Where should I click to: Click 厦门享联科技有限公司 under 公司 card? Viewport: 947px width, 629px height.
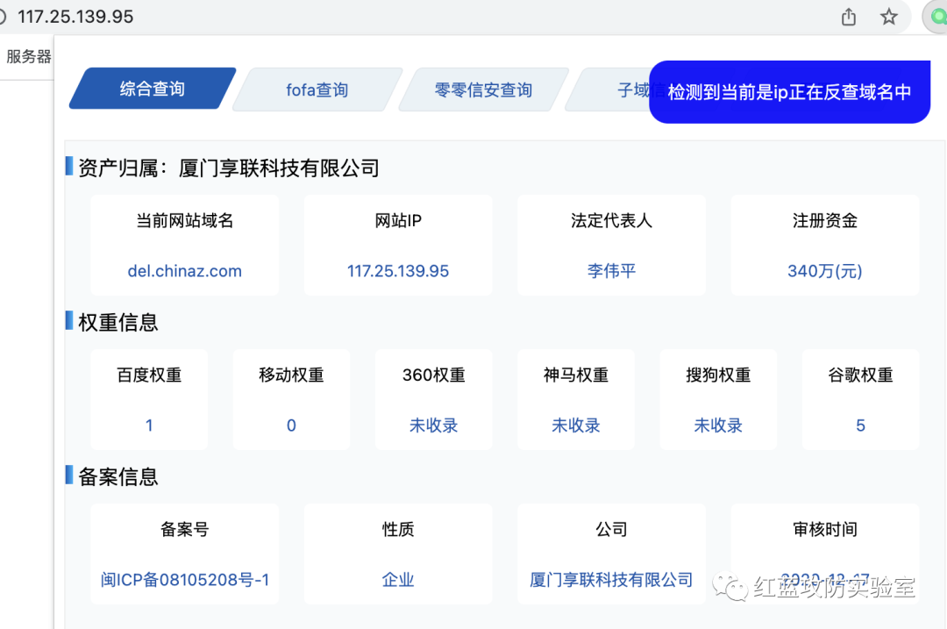click(x=611, y=580)
